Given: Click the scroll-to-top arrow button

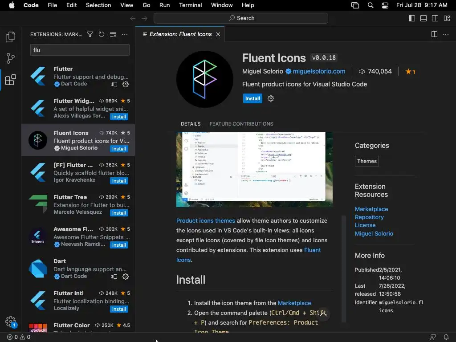Looking at the screenshot, I should pyautogui.click(x=323, y=313).
